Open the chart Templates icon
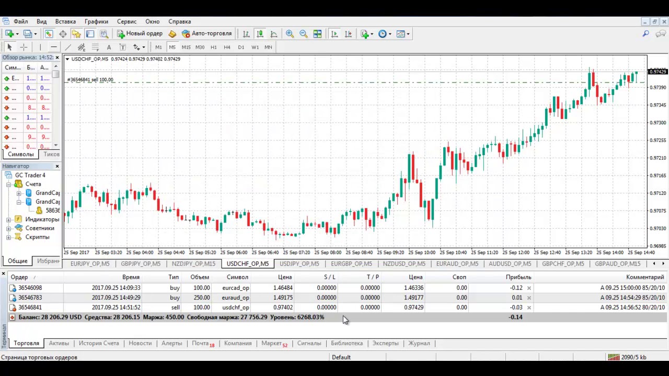The image size is (669, 376). (401, 33)
